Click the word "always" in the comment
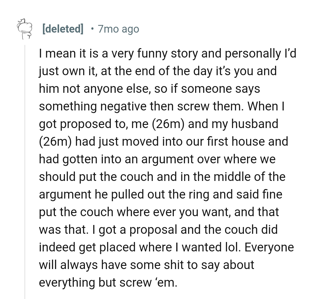This screenshot has height=299, width=317. coord(79,265)
